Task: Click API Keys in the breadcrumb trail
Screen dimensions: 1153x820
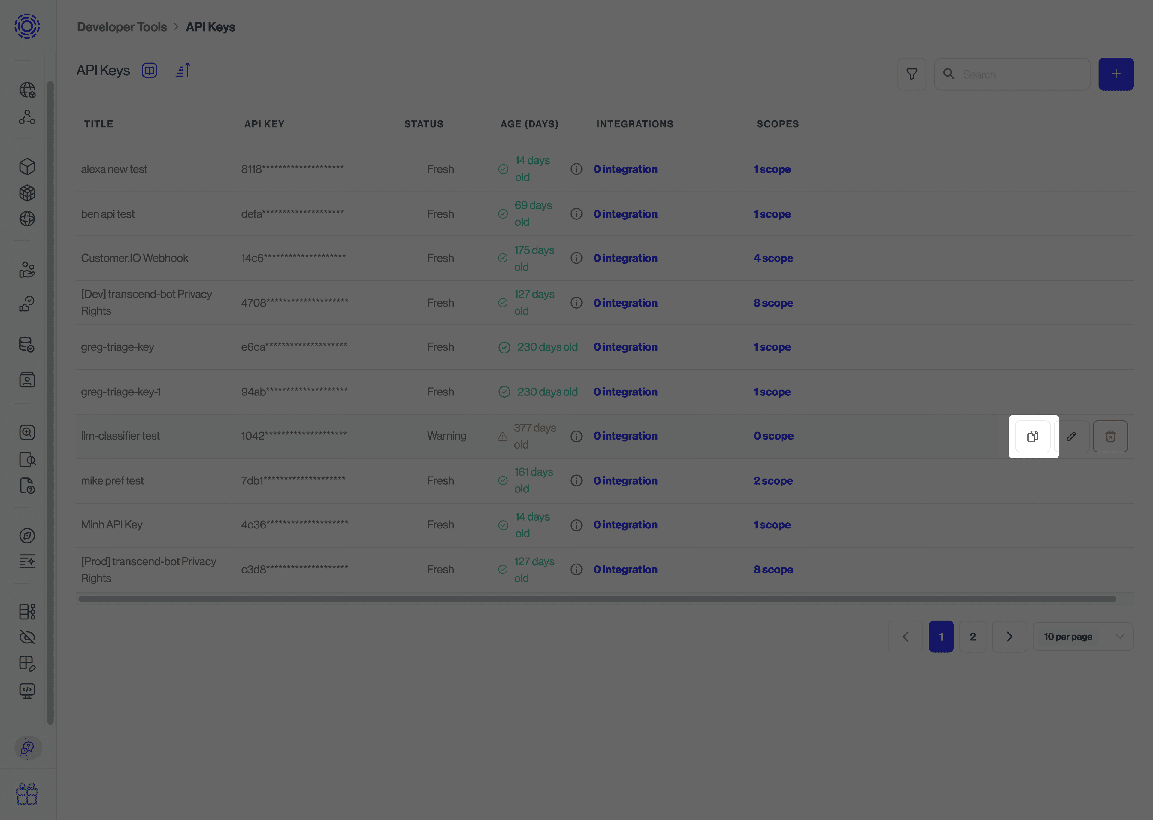Action: [210, 27]
